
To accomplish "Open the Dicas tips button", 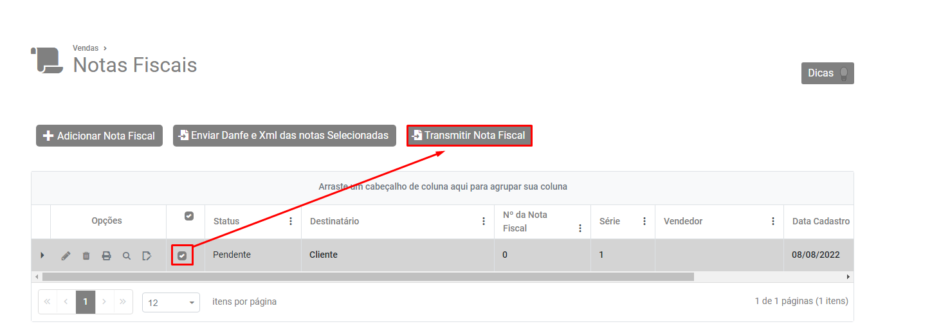I will point(827,73).
